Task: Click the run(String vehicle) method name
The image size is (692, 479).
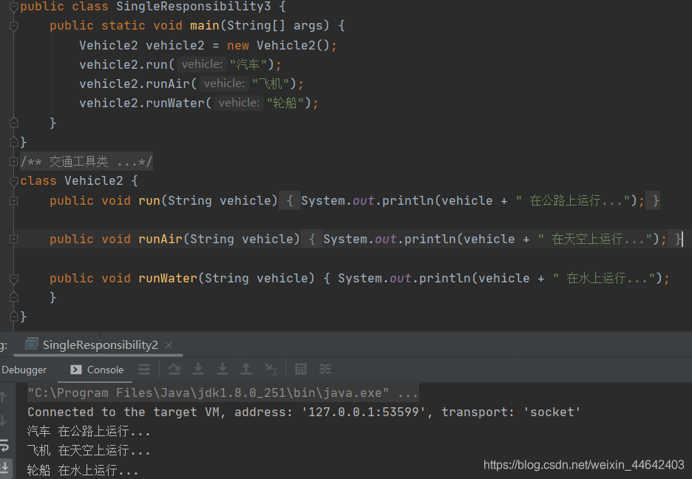Action: click(x=149, y=200)
